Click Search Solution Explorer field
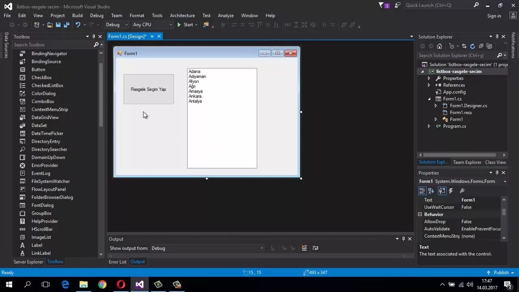The image size is (519, 292). pyautogui.click(x=457, y=56)
